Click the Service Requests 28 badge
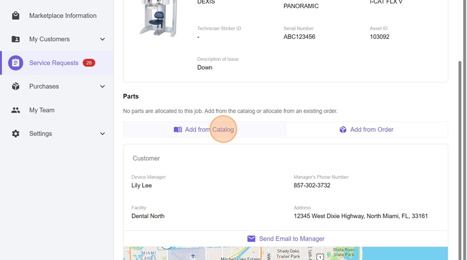The width and height of the screenshot is (467, 260). click(x=89, y=63)
